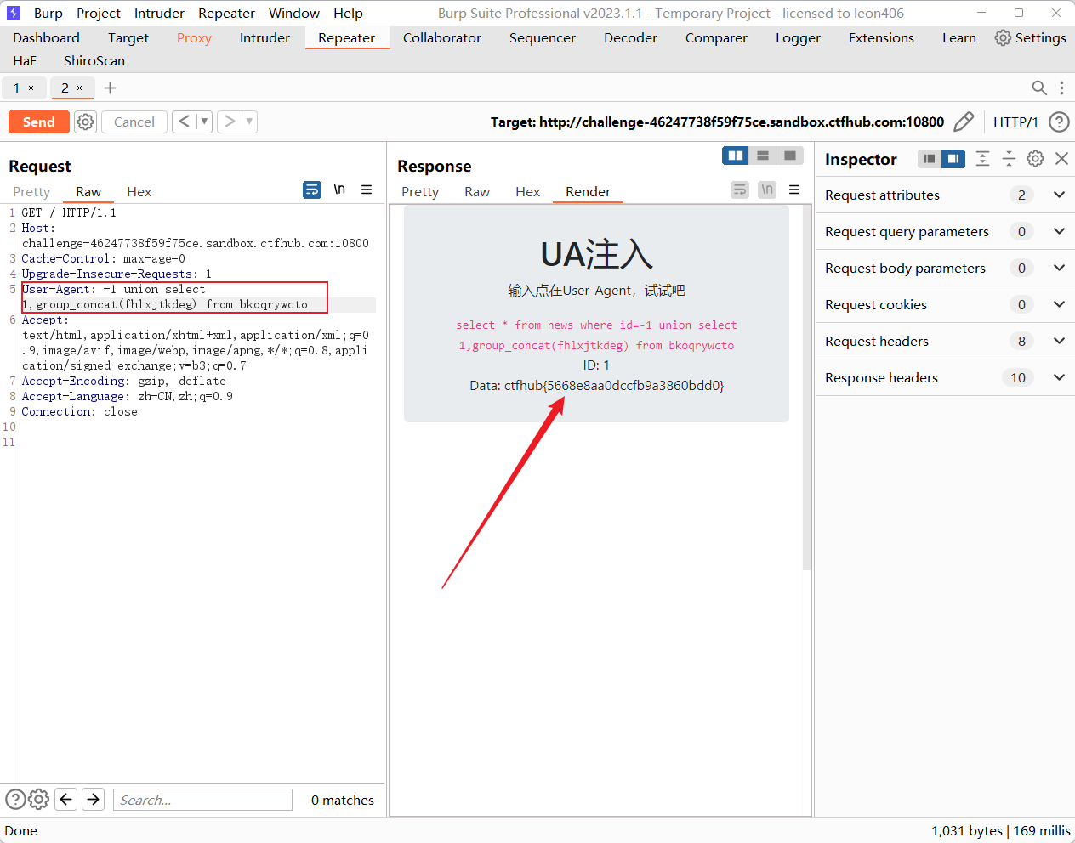Click the Send button
This screenshot has height=843, width=1075.
pos(38,122)
